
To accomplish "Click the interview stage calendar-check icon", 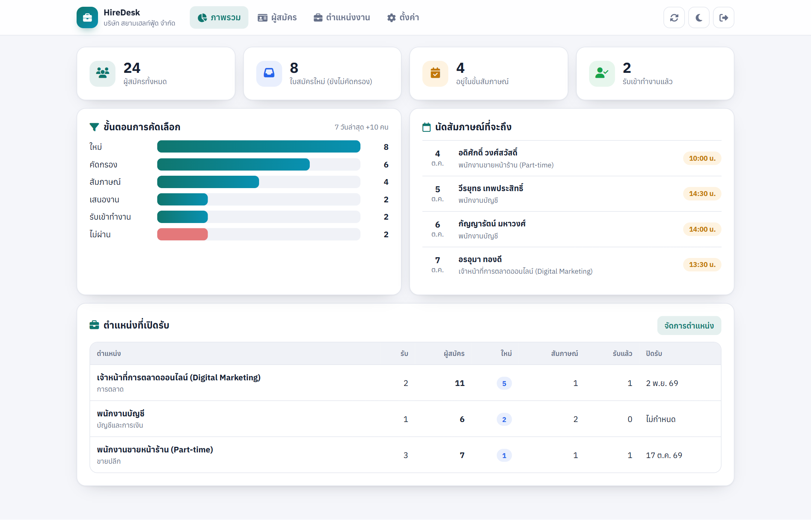I will pyautogui.click(x=435, y=74).
